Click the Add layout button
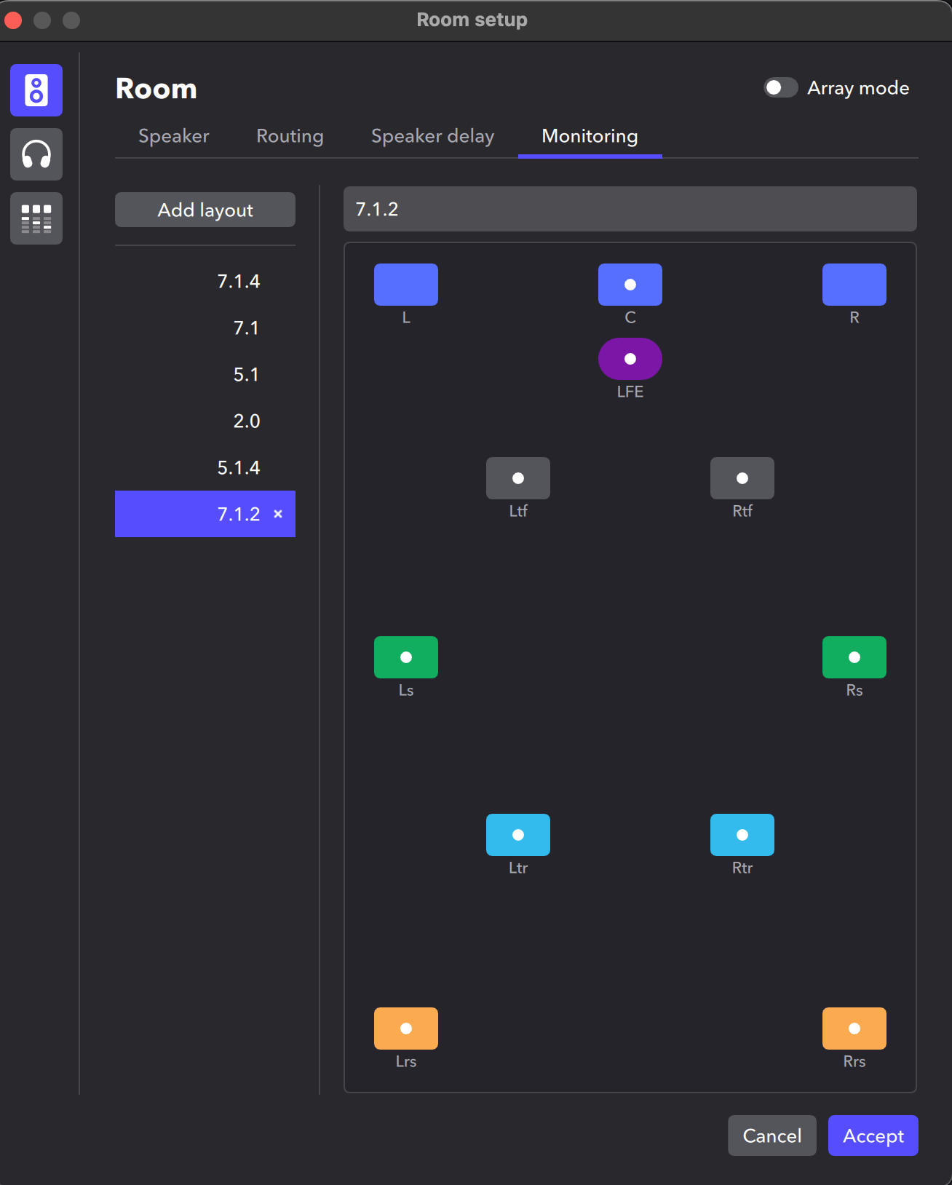This screenshot has width=952, height=1185. pos(205,210)
